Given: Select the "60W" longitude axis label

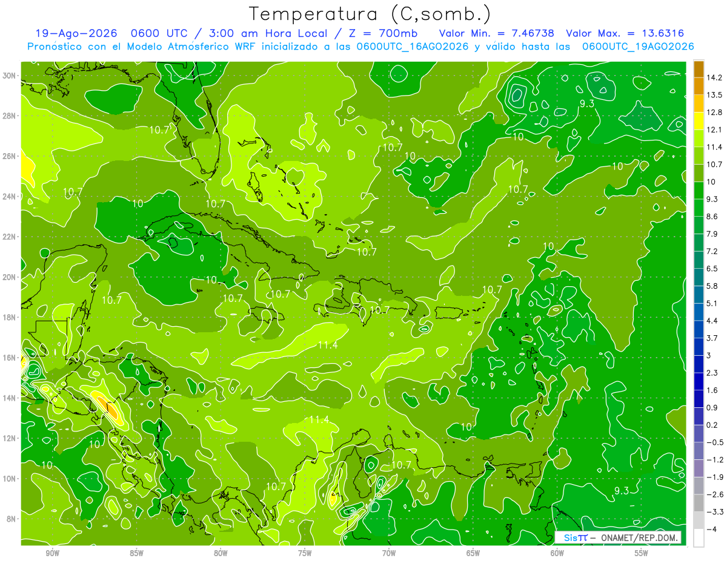Looking at the screenshot, I should [557, 553].
